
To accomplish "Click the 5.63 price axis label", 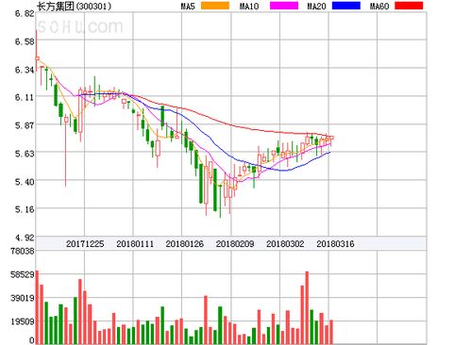I will coord(25,154).
